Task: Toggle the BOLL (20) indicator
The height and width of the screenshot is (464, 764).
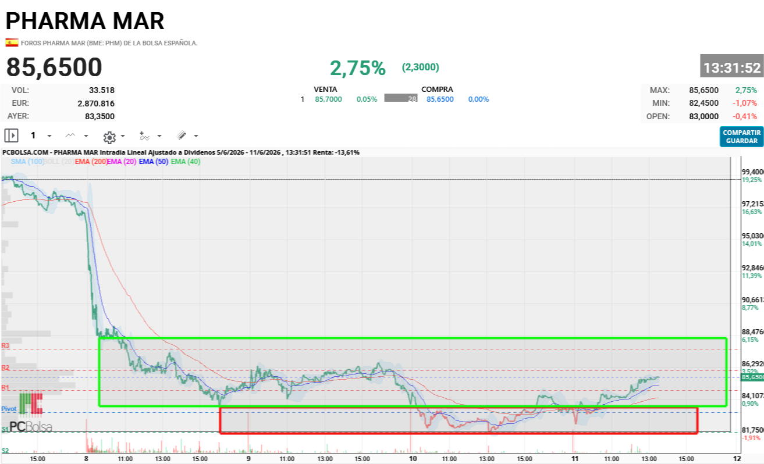Action: (59, 162)
